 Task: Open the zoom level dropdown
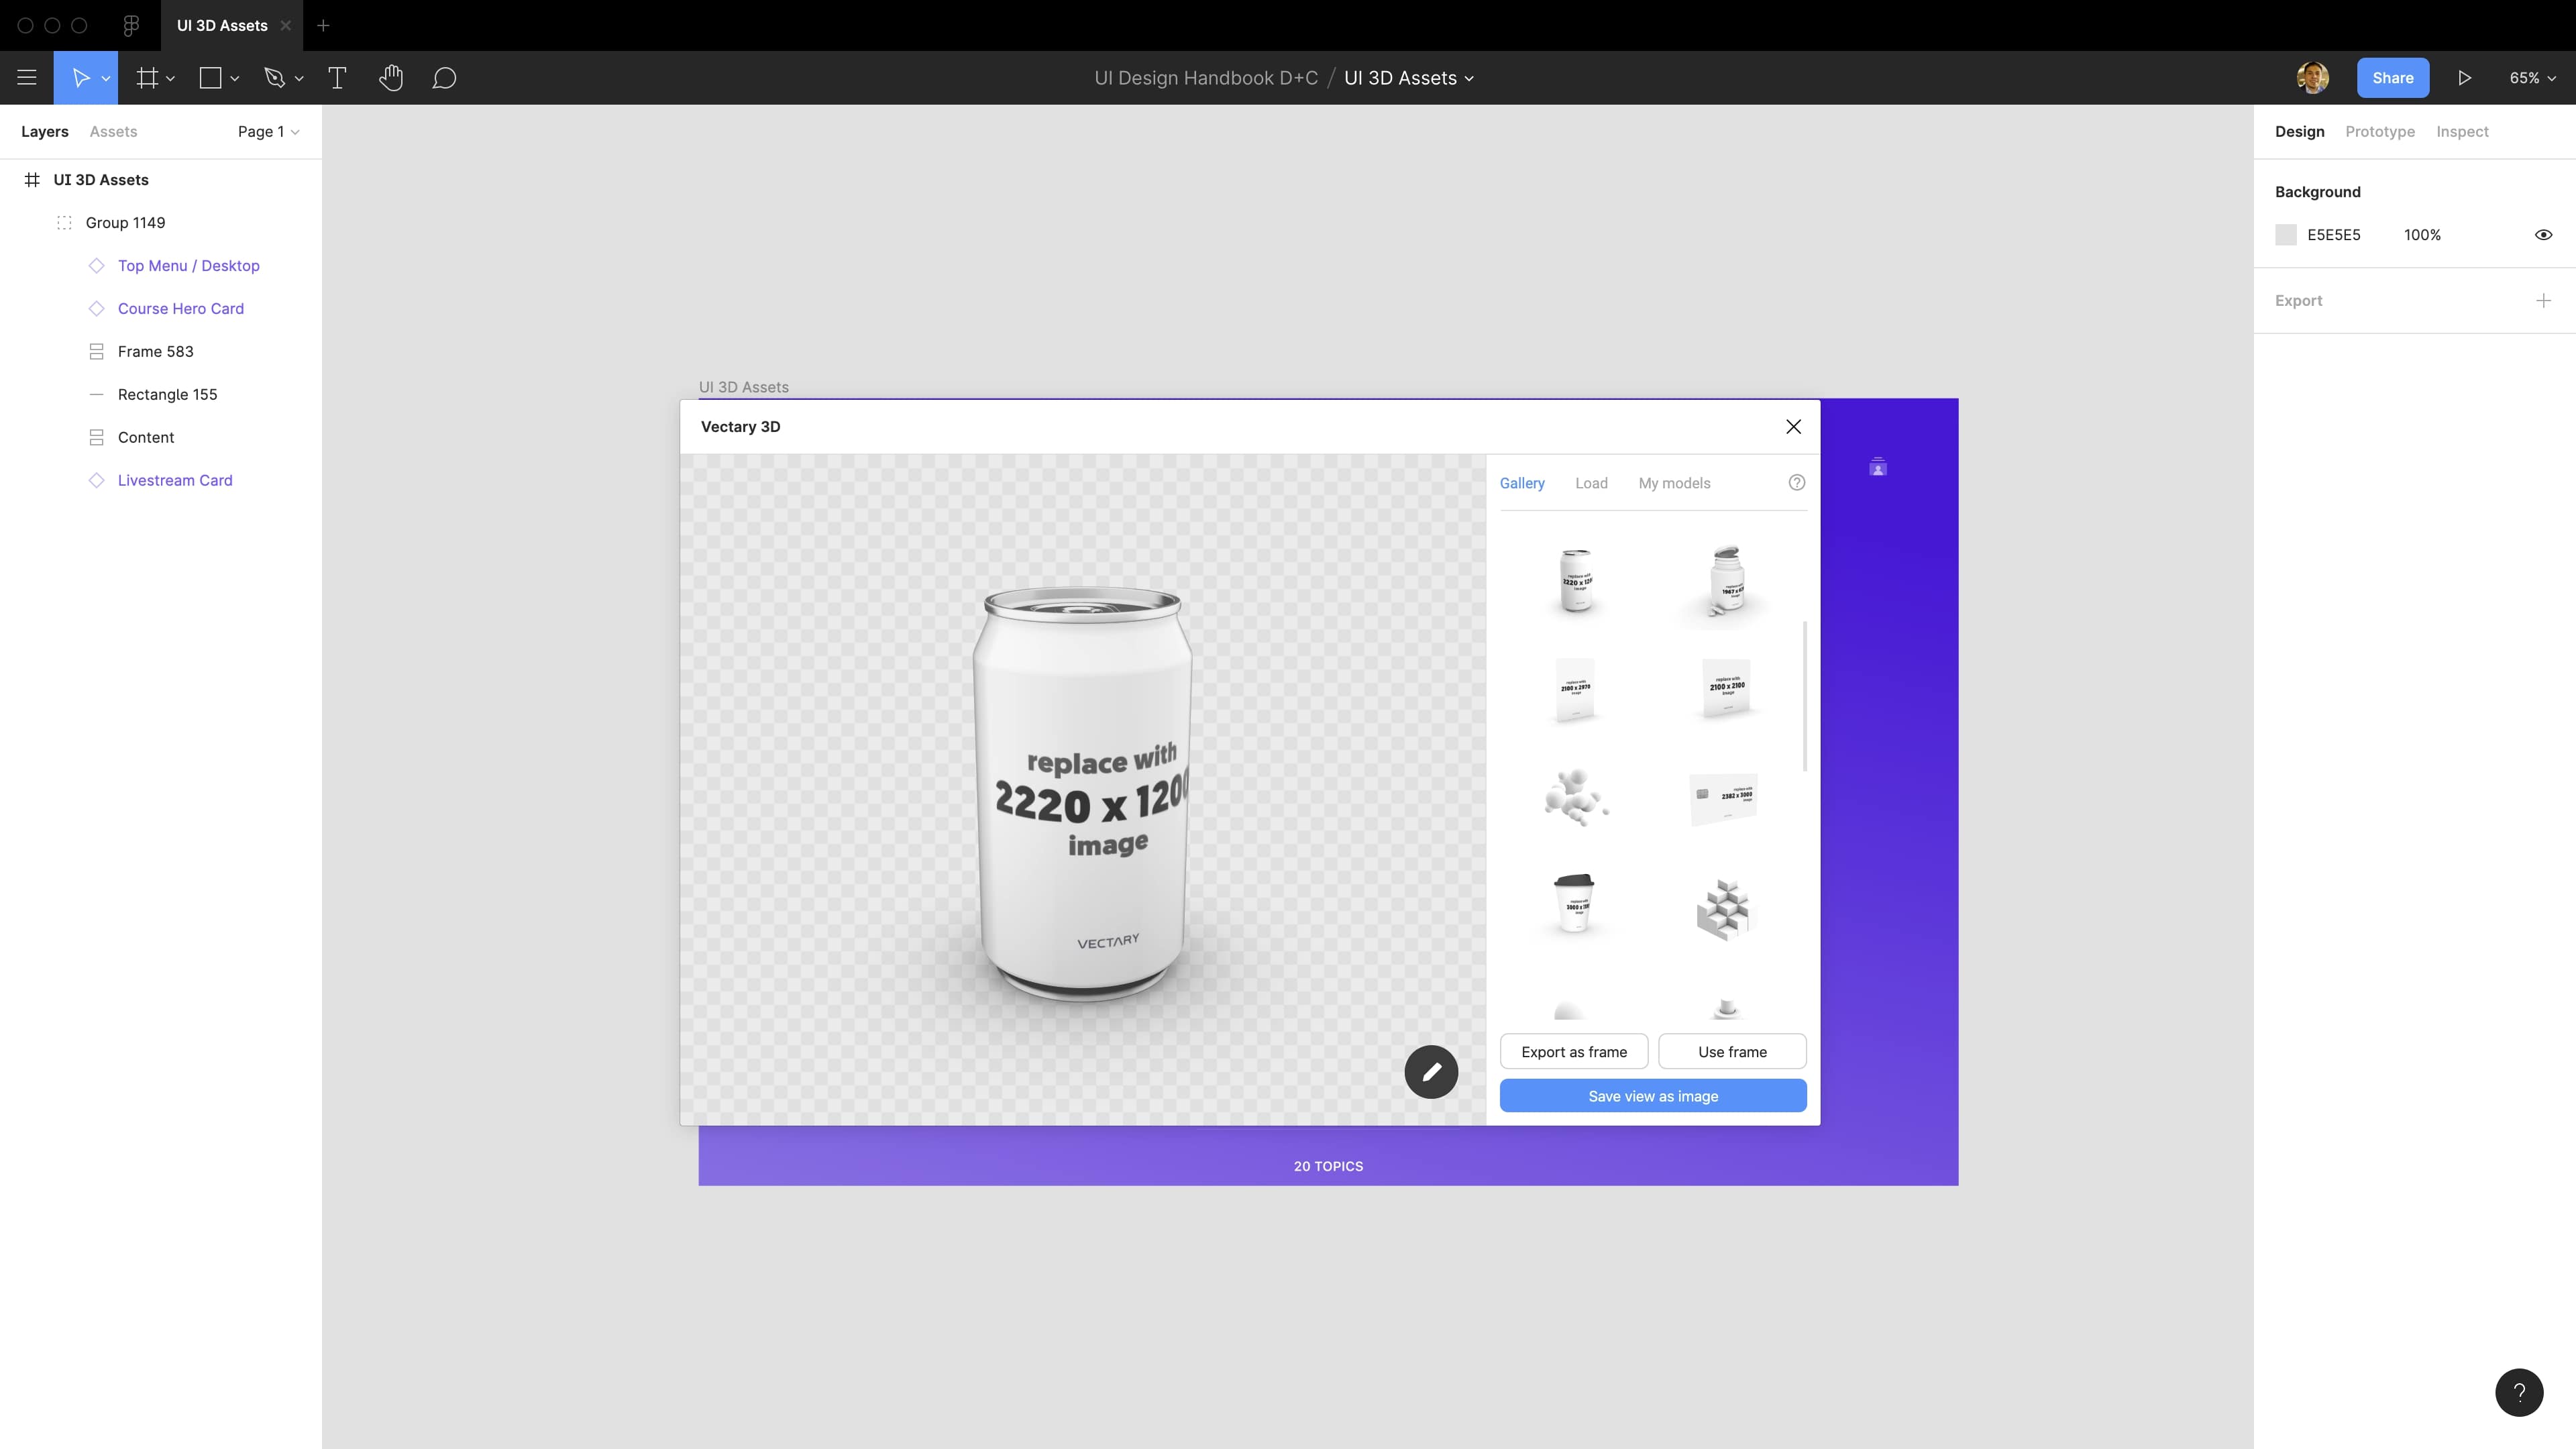(x=2533, y=77)
